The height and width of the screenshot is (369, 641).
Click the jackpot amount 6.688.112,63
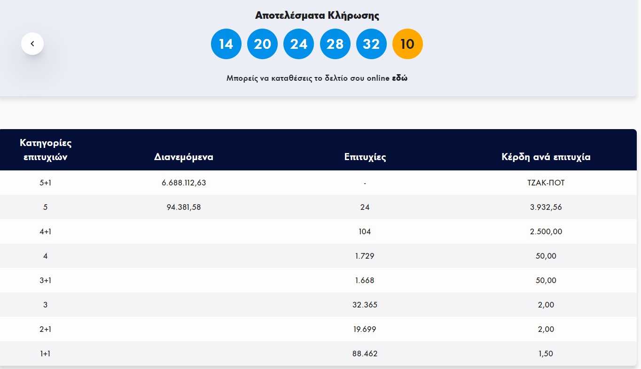click(x=184, y=183)
